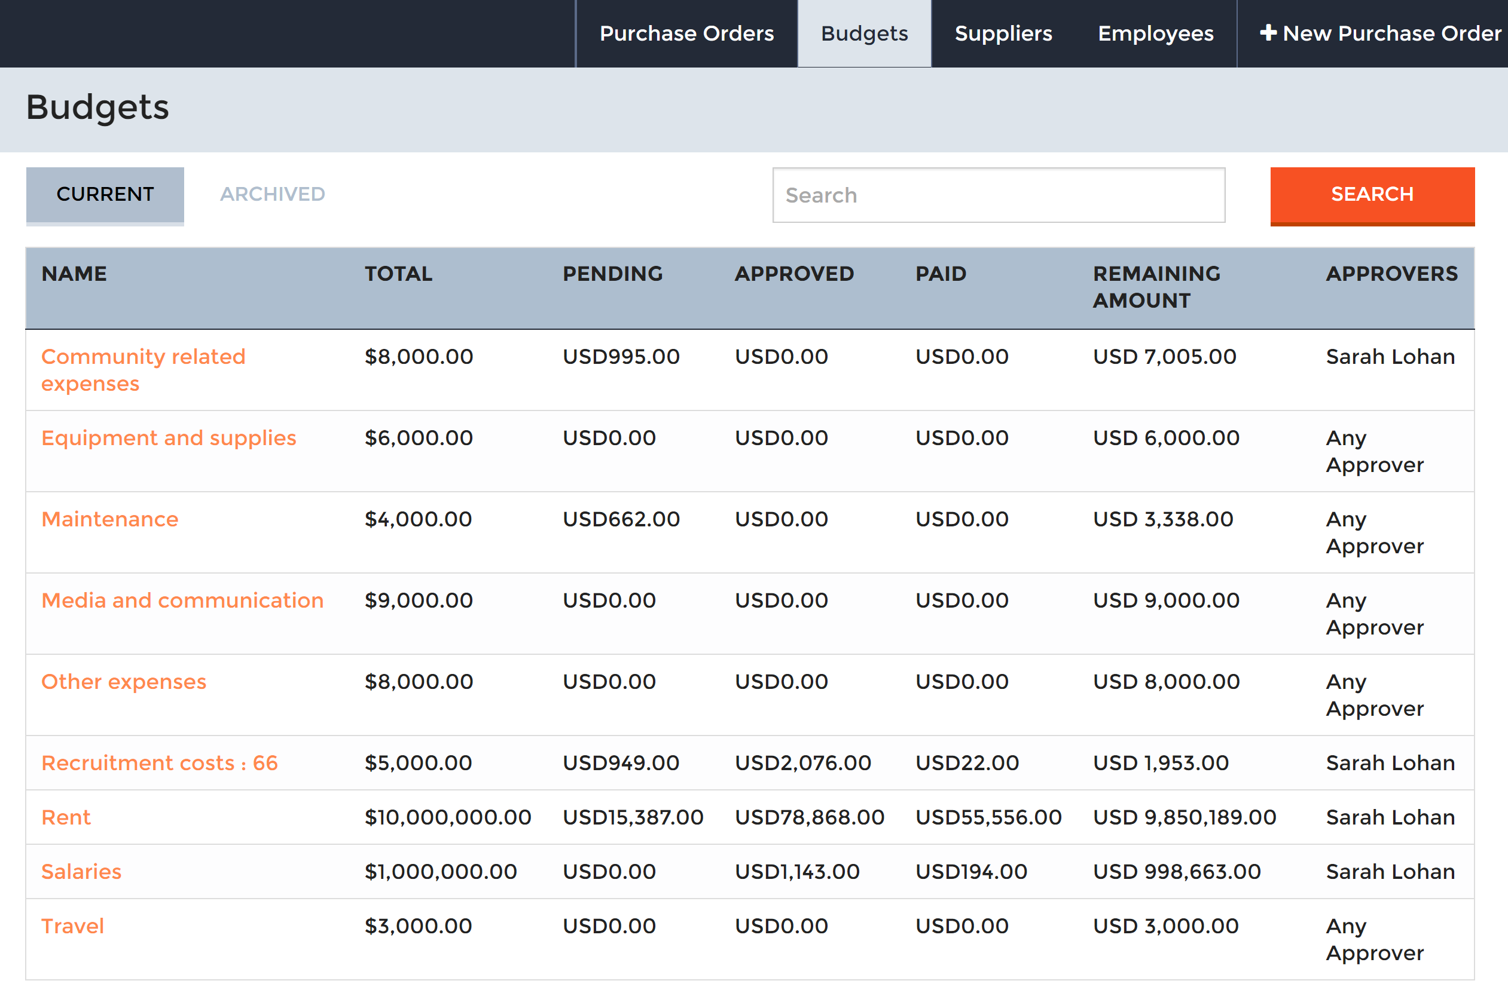Open the Other expenses budget
The width and height of the screenshot is (1508, 996).
coord(123,682)
